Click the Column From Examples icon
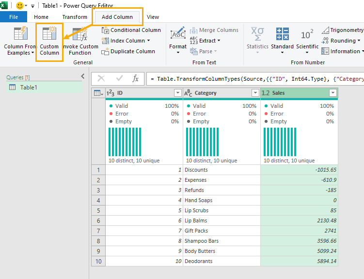The height and width of the screenshot is (279, 364). coord(21,33)
